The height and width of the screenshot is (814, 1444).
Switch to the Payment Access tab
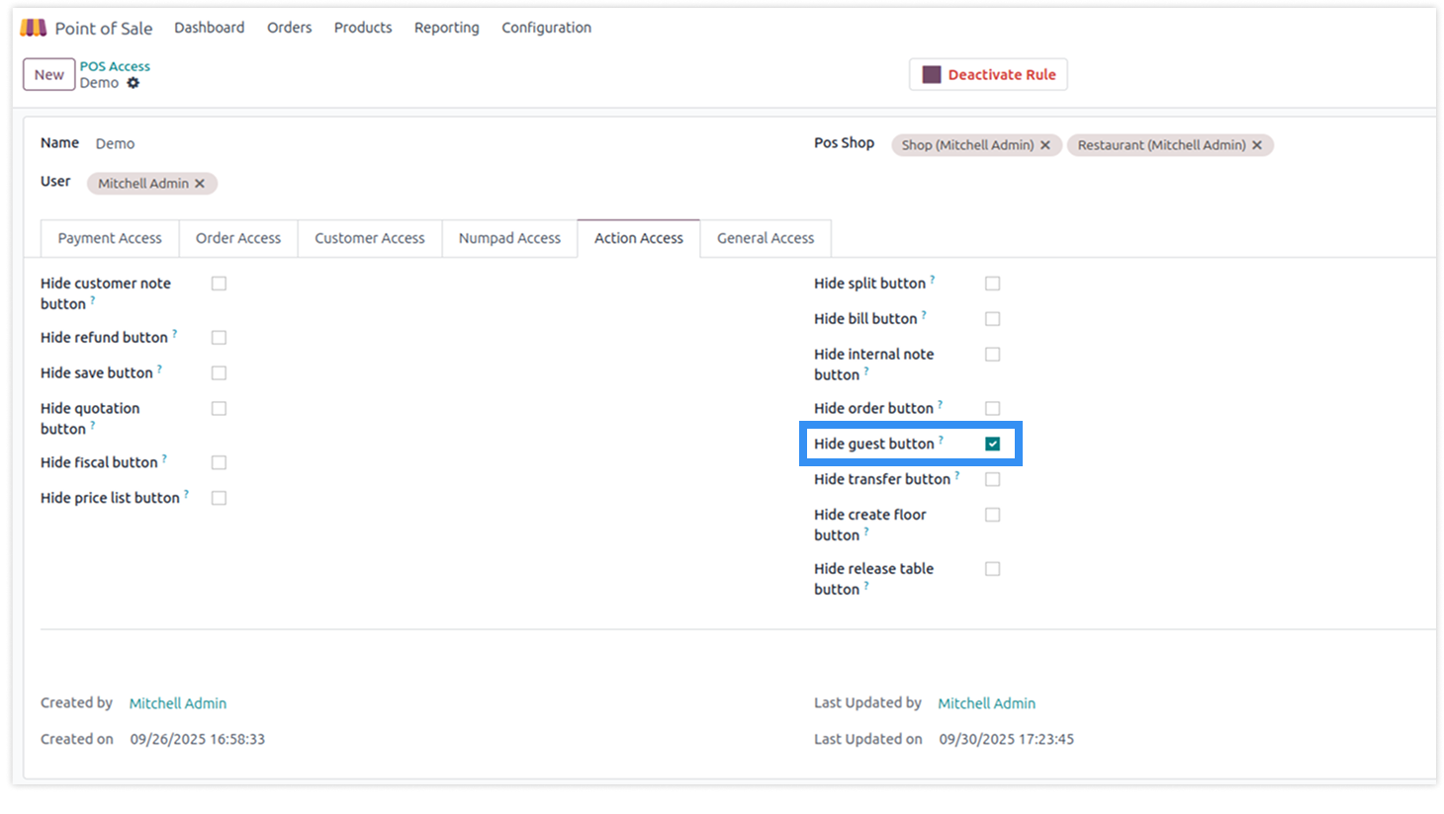click(x=110, y=238)
